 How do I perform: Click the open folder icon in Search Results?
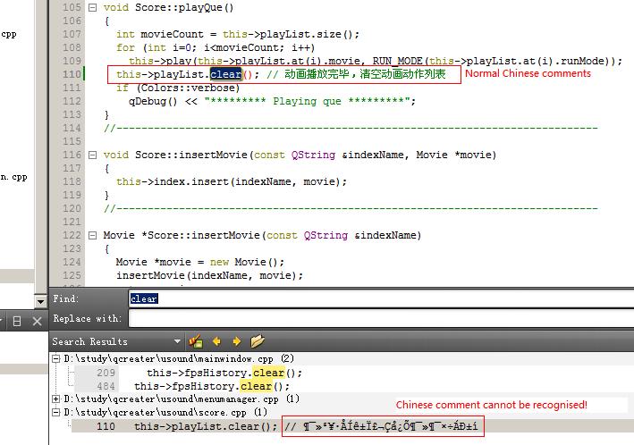[258, 341]
